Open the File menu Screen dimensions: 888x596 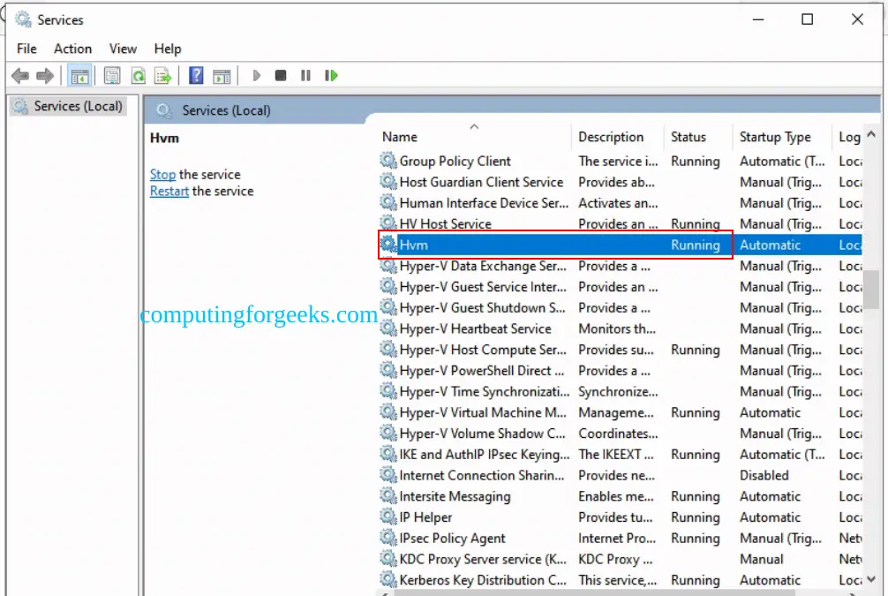click(x=26, y=49)
